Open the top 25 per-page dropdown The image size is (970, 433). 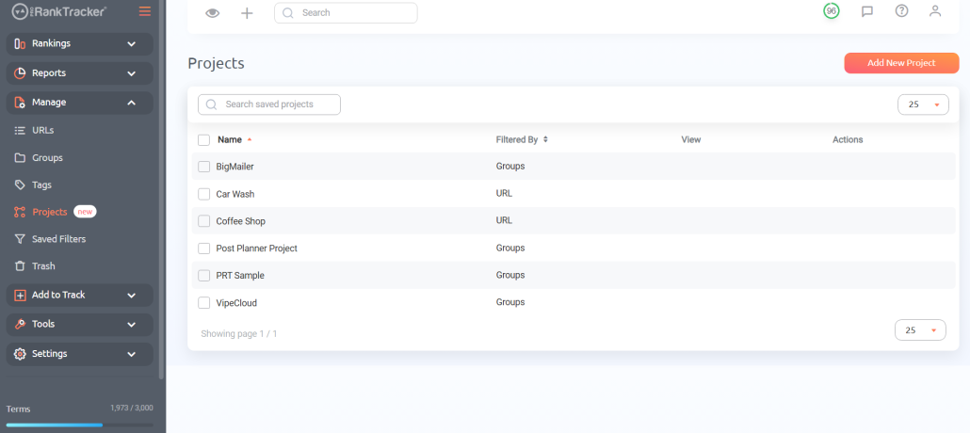[x=923, y=104]
